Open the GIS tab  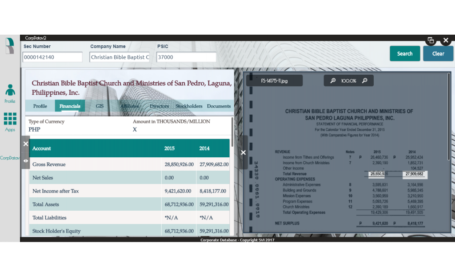coord(100,106)
